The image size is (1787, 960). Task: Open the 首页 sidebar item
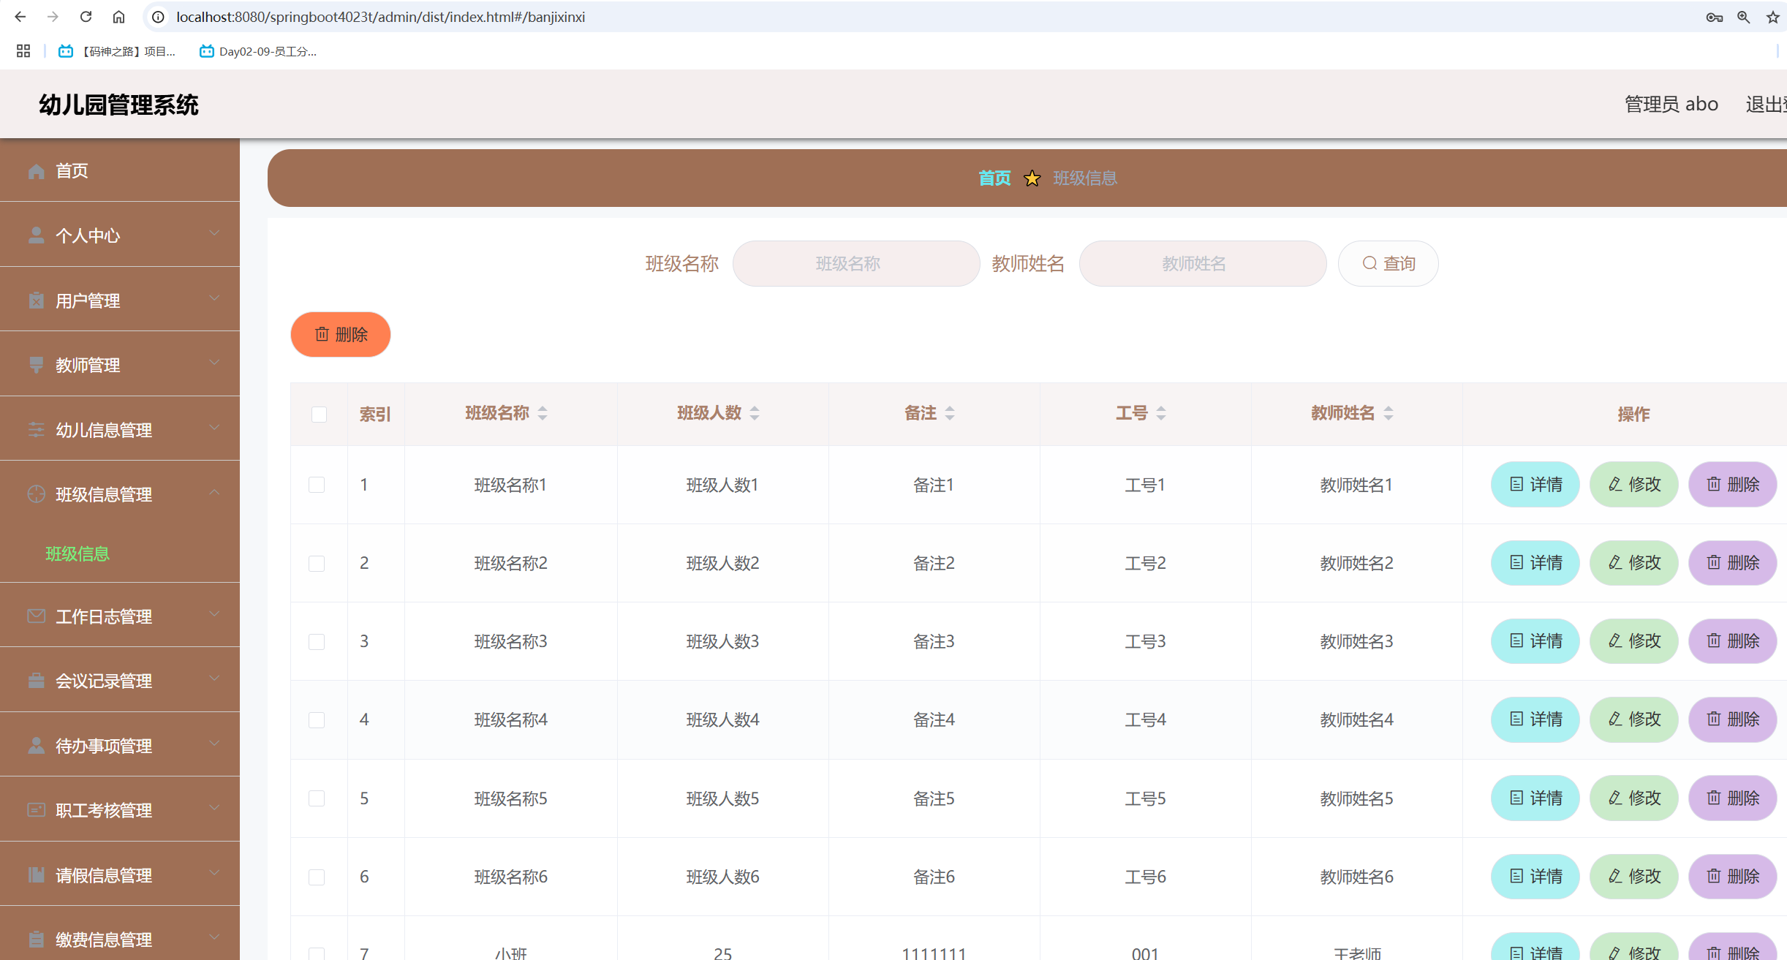point(72,170)
